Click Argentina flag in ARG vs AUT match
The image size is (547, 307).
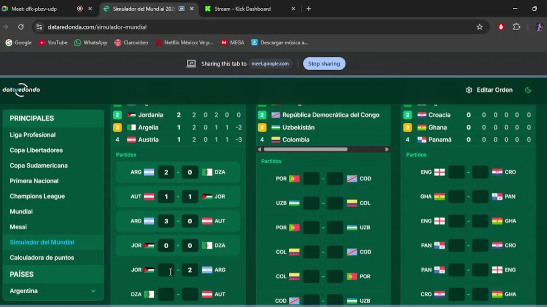tap(149, 221)
